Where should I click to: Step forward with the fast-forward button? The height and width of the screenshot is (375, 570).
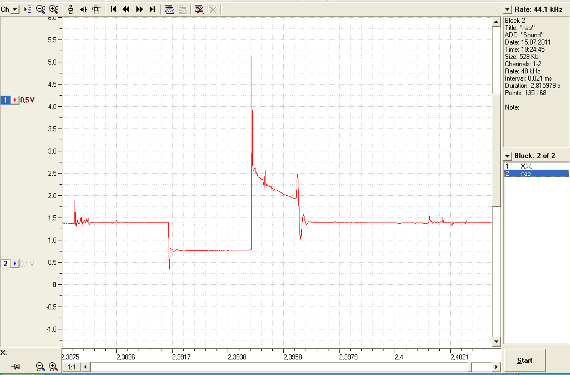pyautogui.click(x=139, y=9)
